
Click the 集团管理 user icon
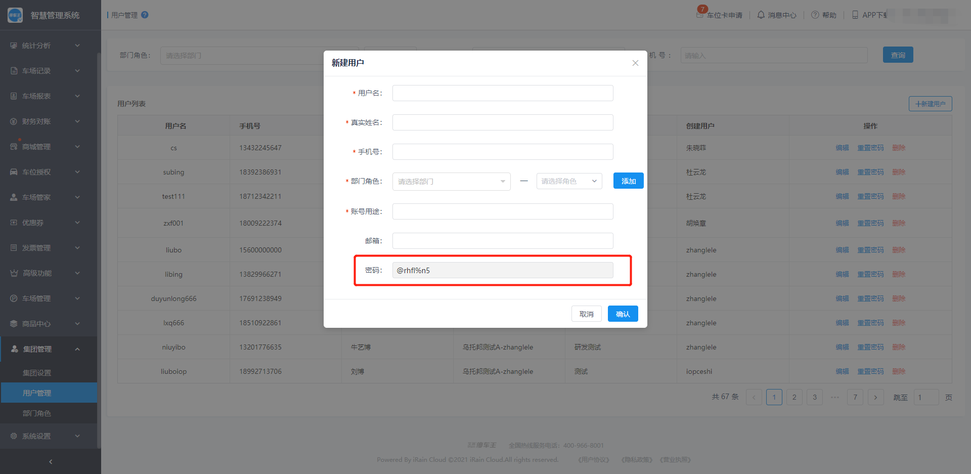click(15, 349)
